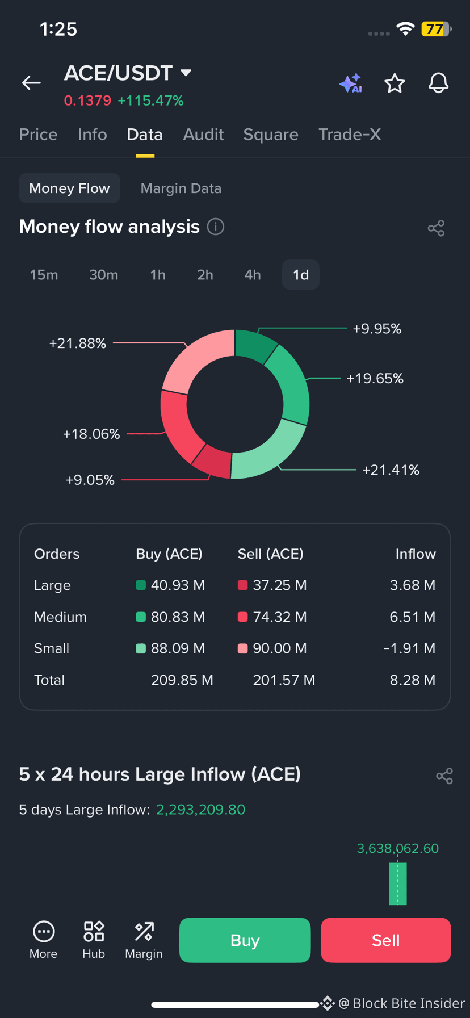Select the 15m timeframe

(44, 275)
